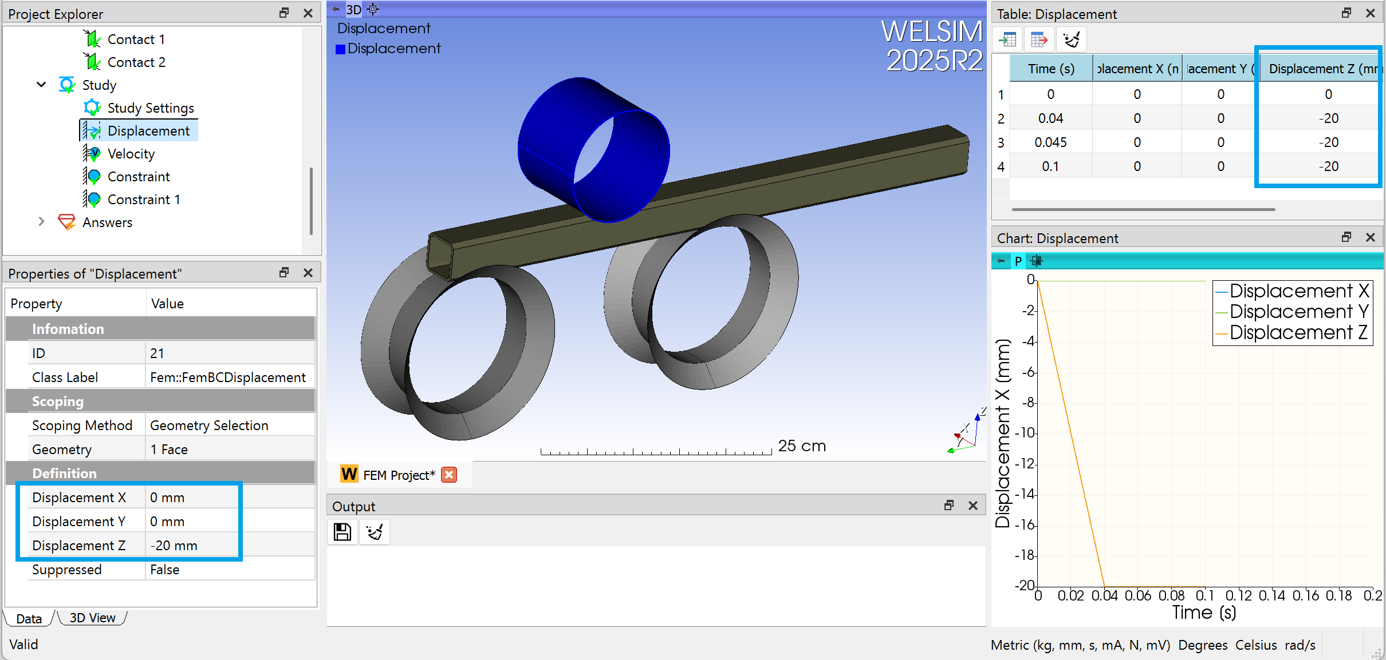Import data into the Displacement table

(x=1009, y=39)
